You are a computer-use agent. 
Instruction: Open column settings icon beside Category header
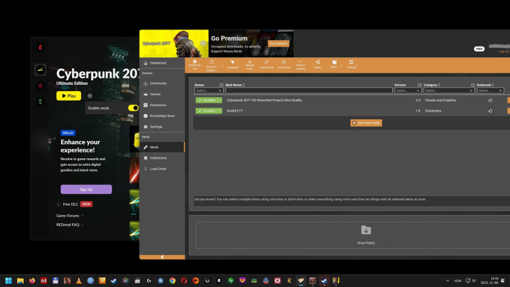(x=419, y=85)
